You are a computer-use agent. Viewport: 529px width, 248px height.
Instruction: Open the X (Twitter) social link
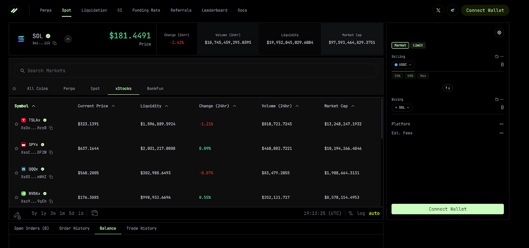pos(438,10)
